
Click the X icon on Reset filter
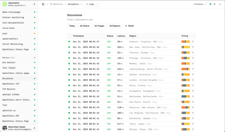tap(126, 26)
